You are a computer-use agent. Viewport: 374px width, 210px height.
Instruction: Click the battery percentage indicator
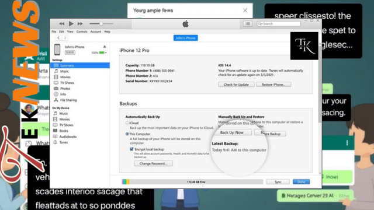click(99, 52)
